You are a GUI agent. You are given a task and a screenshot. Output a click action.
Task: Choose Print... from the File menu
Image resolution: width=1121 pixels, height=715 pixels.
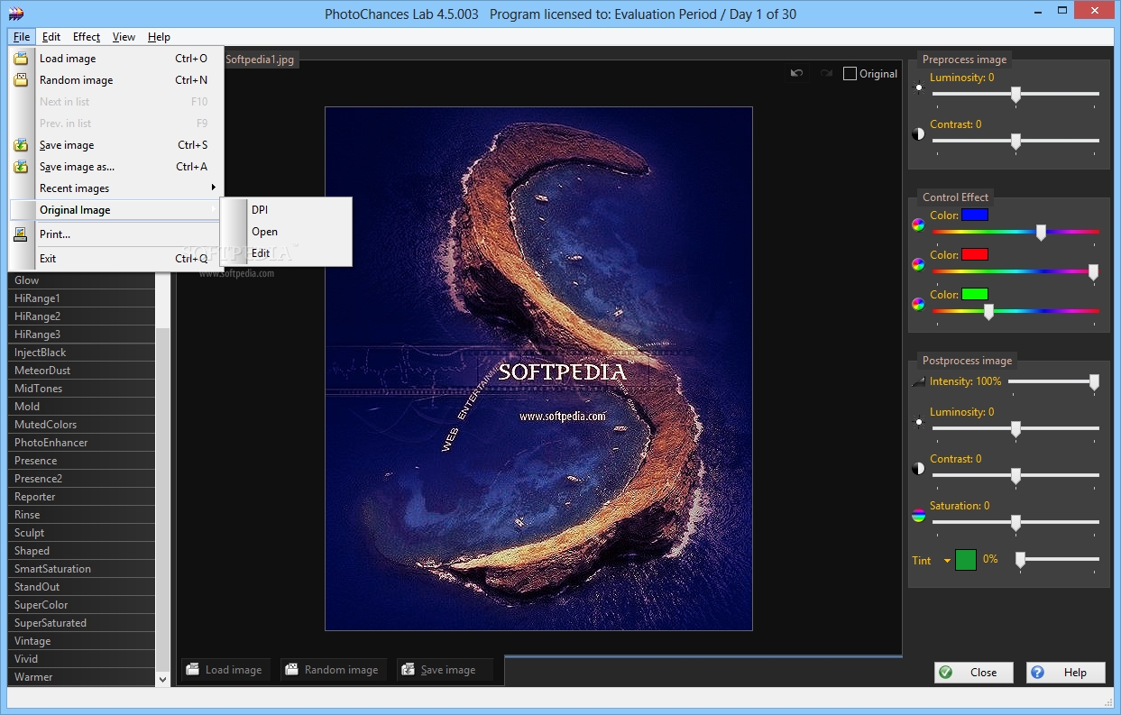[x=116, y=234]
